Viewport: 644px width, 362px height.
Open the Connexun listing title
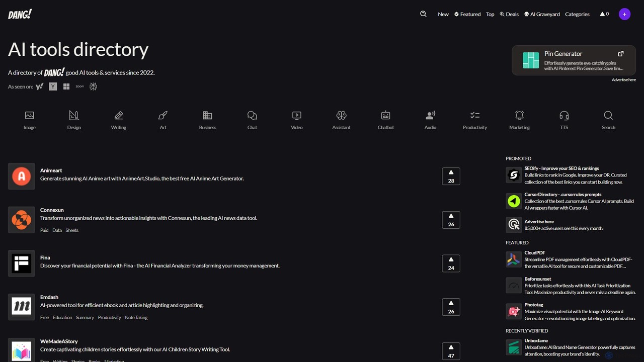pos(52,210)
